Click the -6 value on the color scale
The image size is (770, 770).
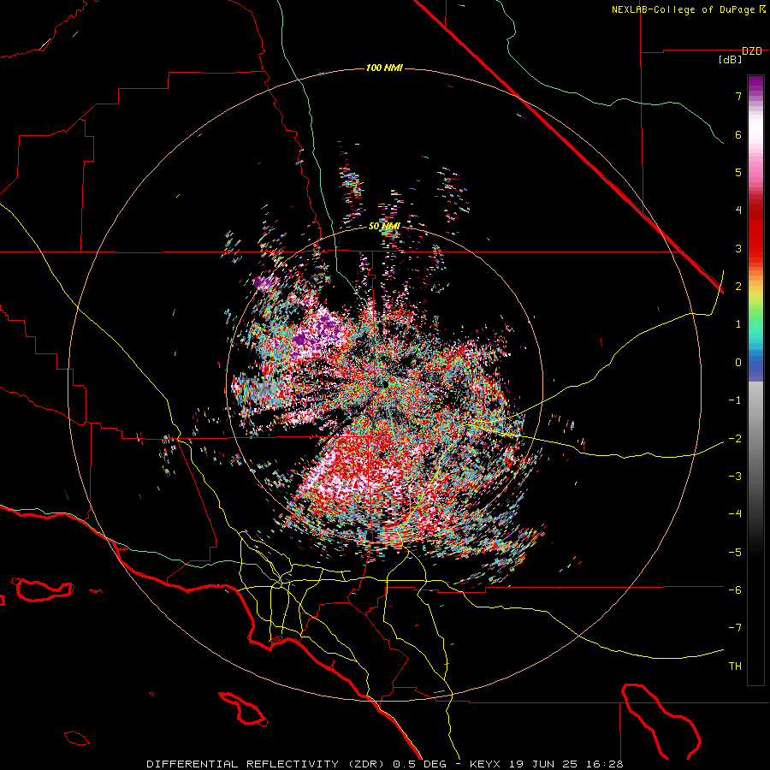[735, 590]
